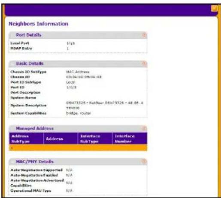Select the Local Port label
The image size is (221, 198).
pos(20,43)
